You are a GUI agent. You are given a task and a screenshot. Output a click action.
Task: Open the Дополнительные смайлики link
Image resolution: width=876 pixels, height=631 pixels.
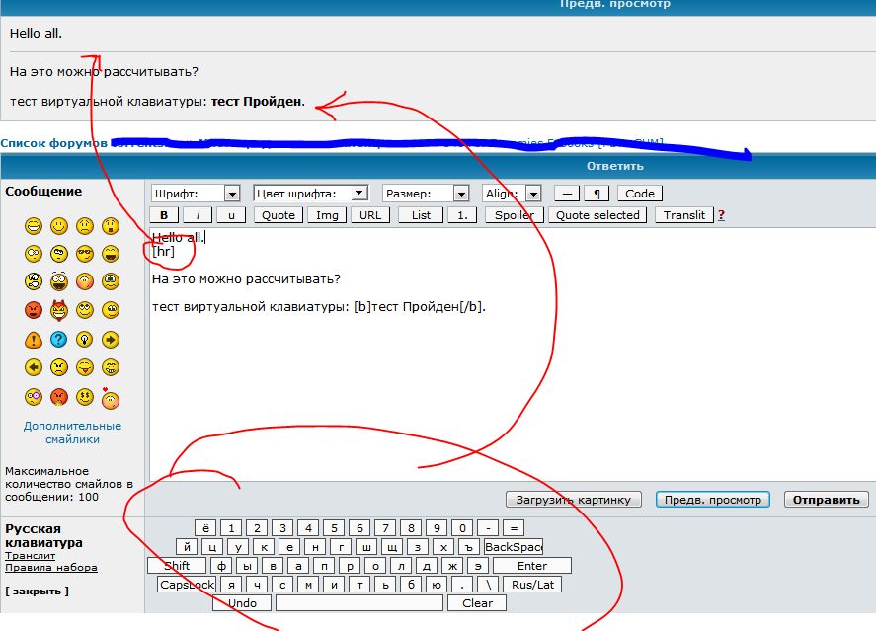point(73,433)
